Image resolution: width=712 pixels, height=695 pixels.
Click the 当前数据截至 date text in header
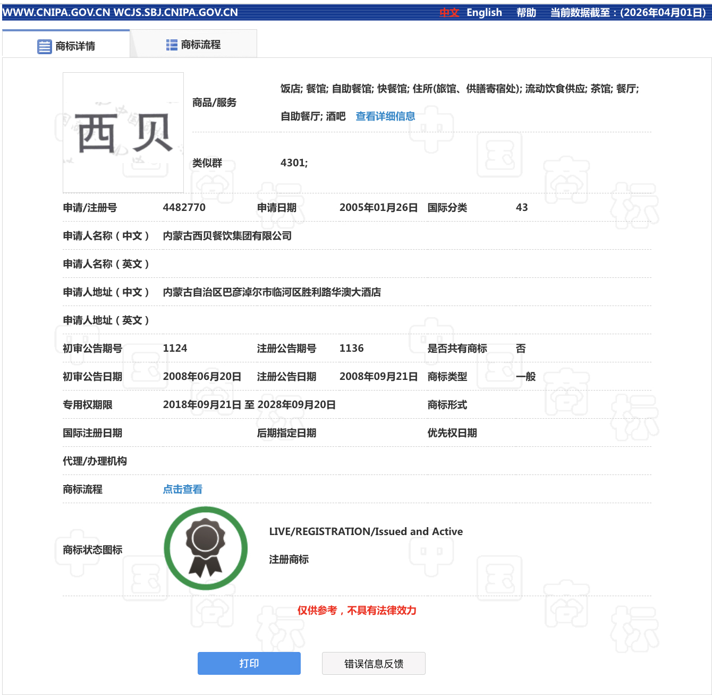[x=628, y=12]
